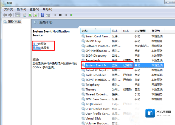
Task: Toggle the show/hide console tree button
Action: click(18, 15)
